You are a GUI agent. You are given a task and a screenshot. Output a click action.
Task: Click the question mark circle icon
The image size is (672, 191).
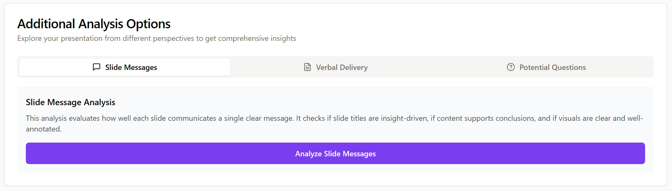pyautogui.click(x=511, y=67)
